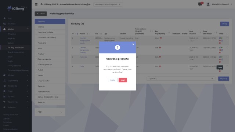Image resolution: width=235 pixels, height=132 pixels.
Task: Open the Ustawienia dla domeny tab
Action: [x=50, y=37]
